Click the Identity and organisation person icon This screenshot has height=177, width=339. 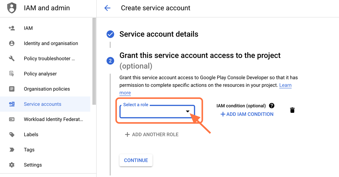12,43
